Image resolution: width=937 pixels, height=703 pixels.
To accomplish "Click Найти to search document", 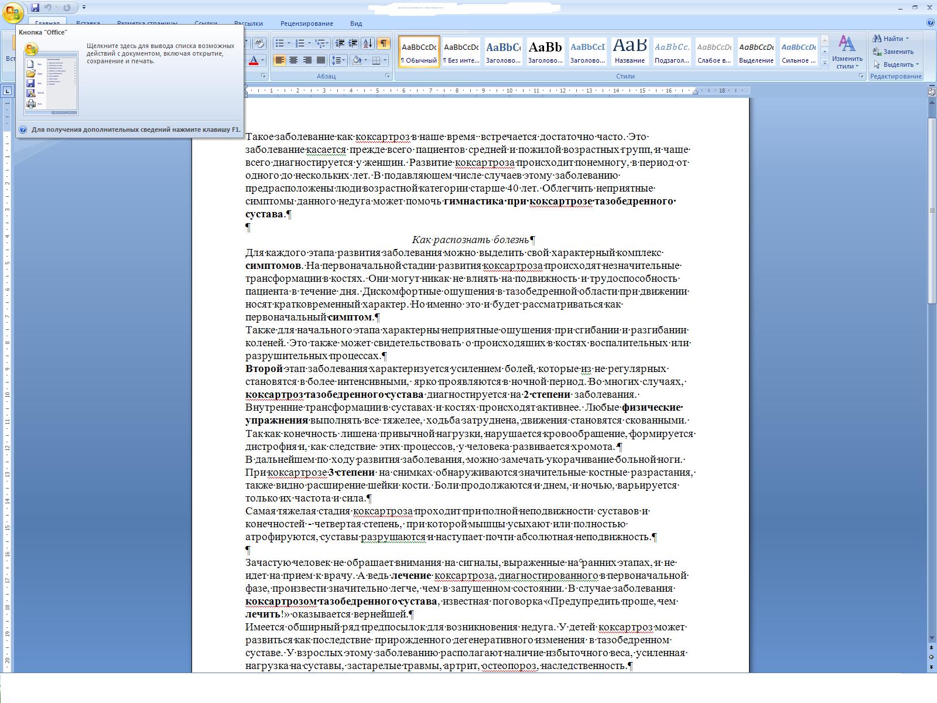I will tap(891, 39).
